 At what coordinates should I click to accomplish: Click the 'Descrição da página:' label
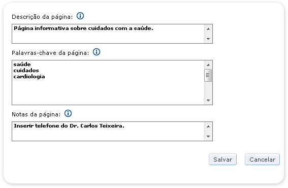point(42,17)
